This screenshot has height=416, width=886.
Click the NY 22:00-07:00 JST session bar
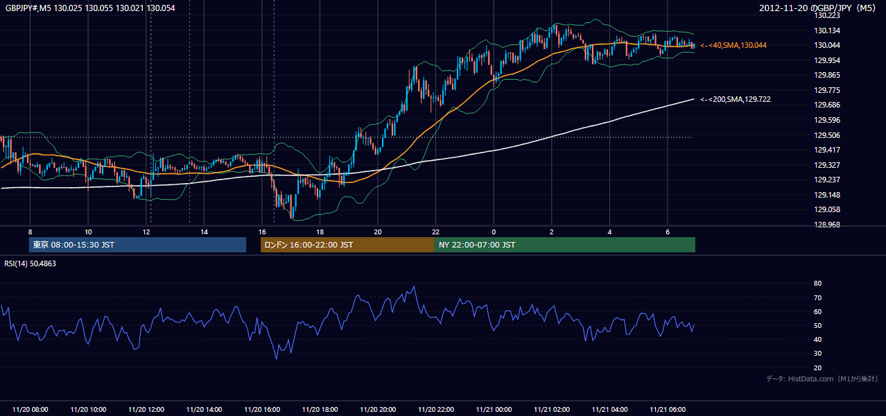pyautogui.click(x=565, y=245)
